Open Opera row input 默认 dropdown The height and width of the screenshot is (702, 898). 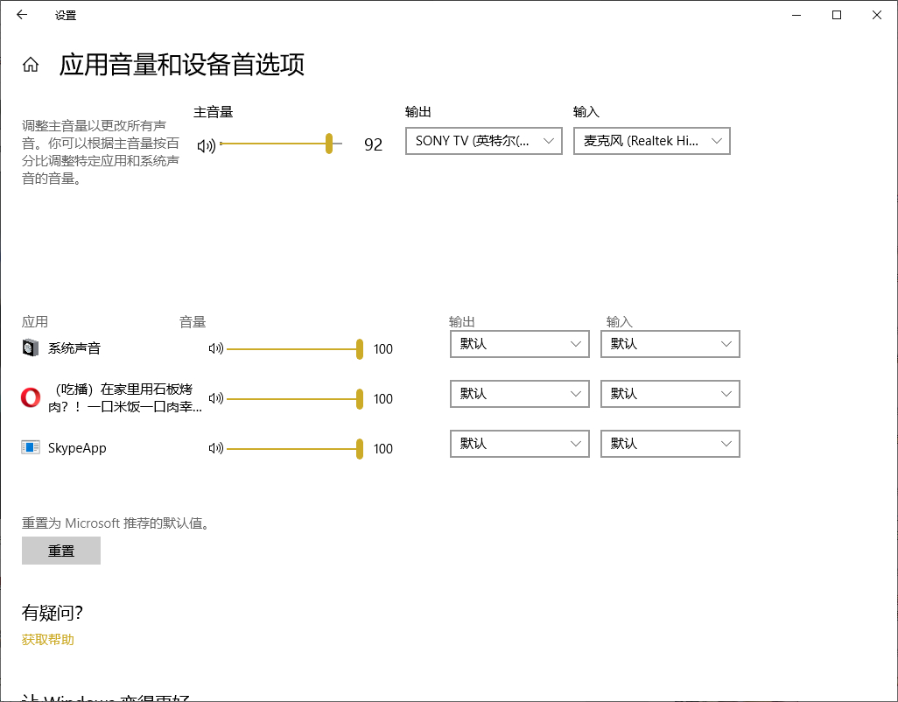(670, 394)
